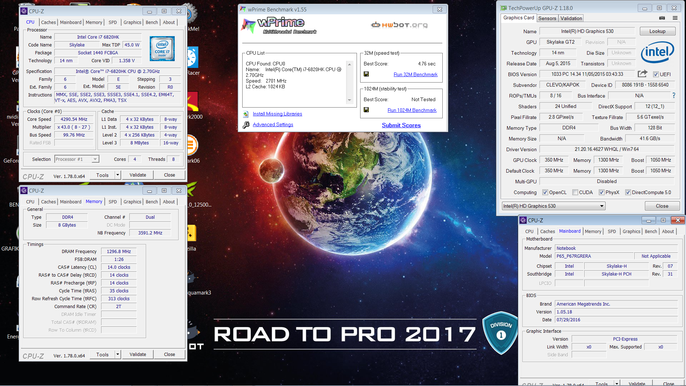Viewport: 686px width, 386px height.
Task: Click Validate in CPU-Z CPU window
Action: tap(138, 175)
